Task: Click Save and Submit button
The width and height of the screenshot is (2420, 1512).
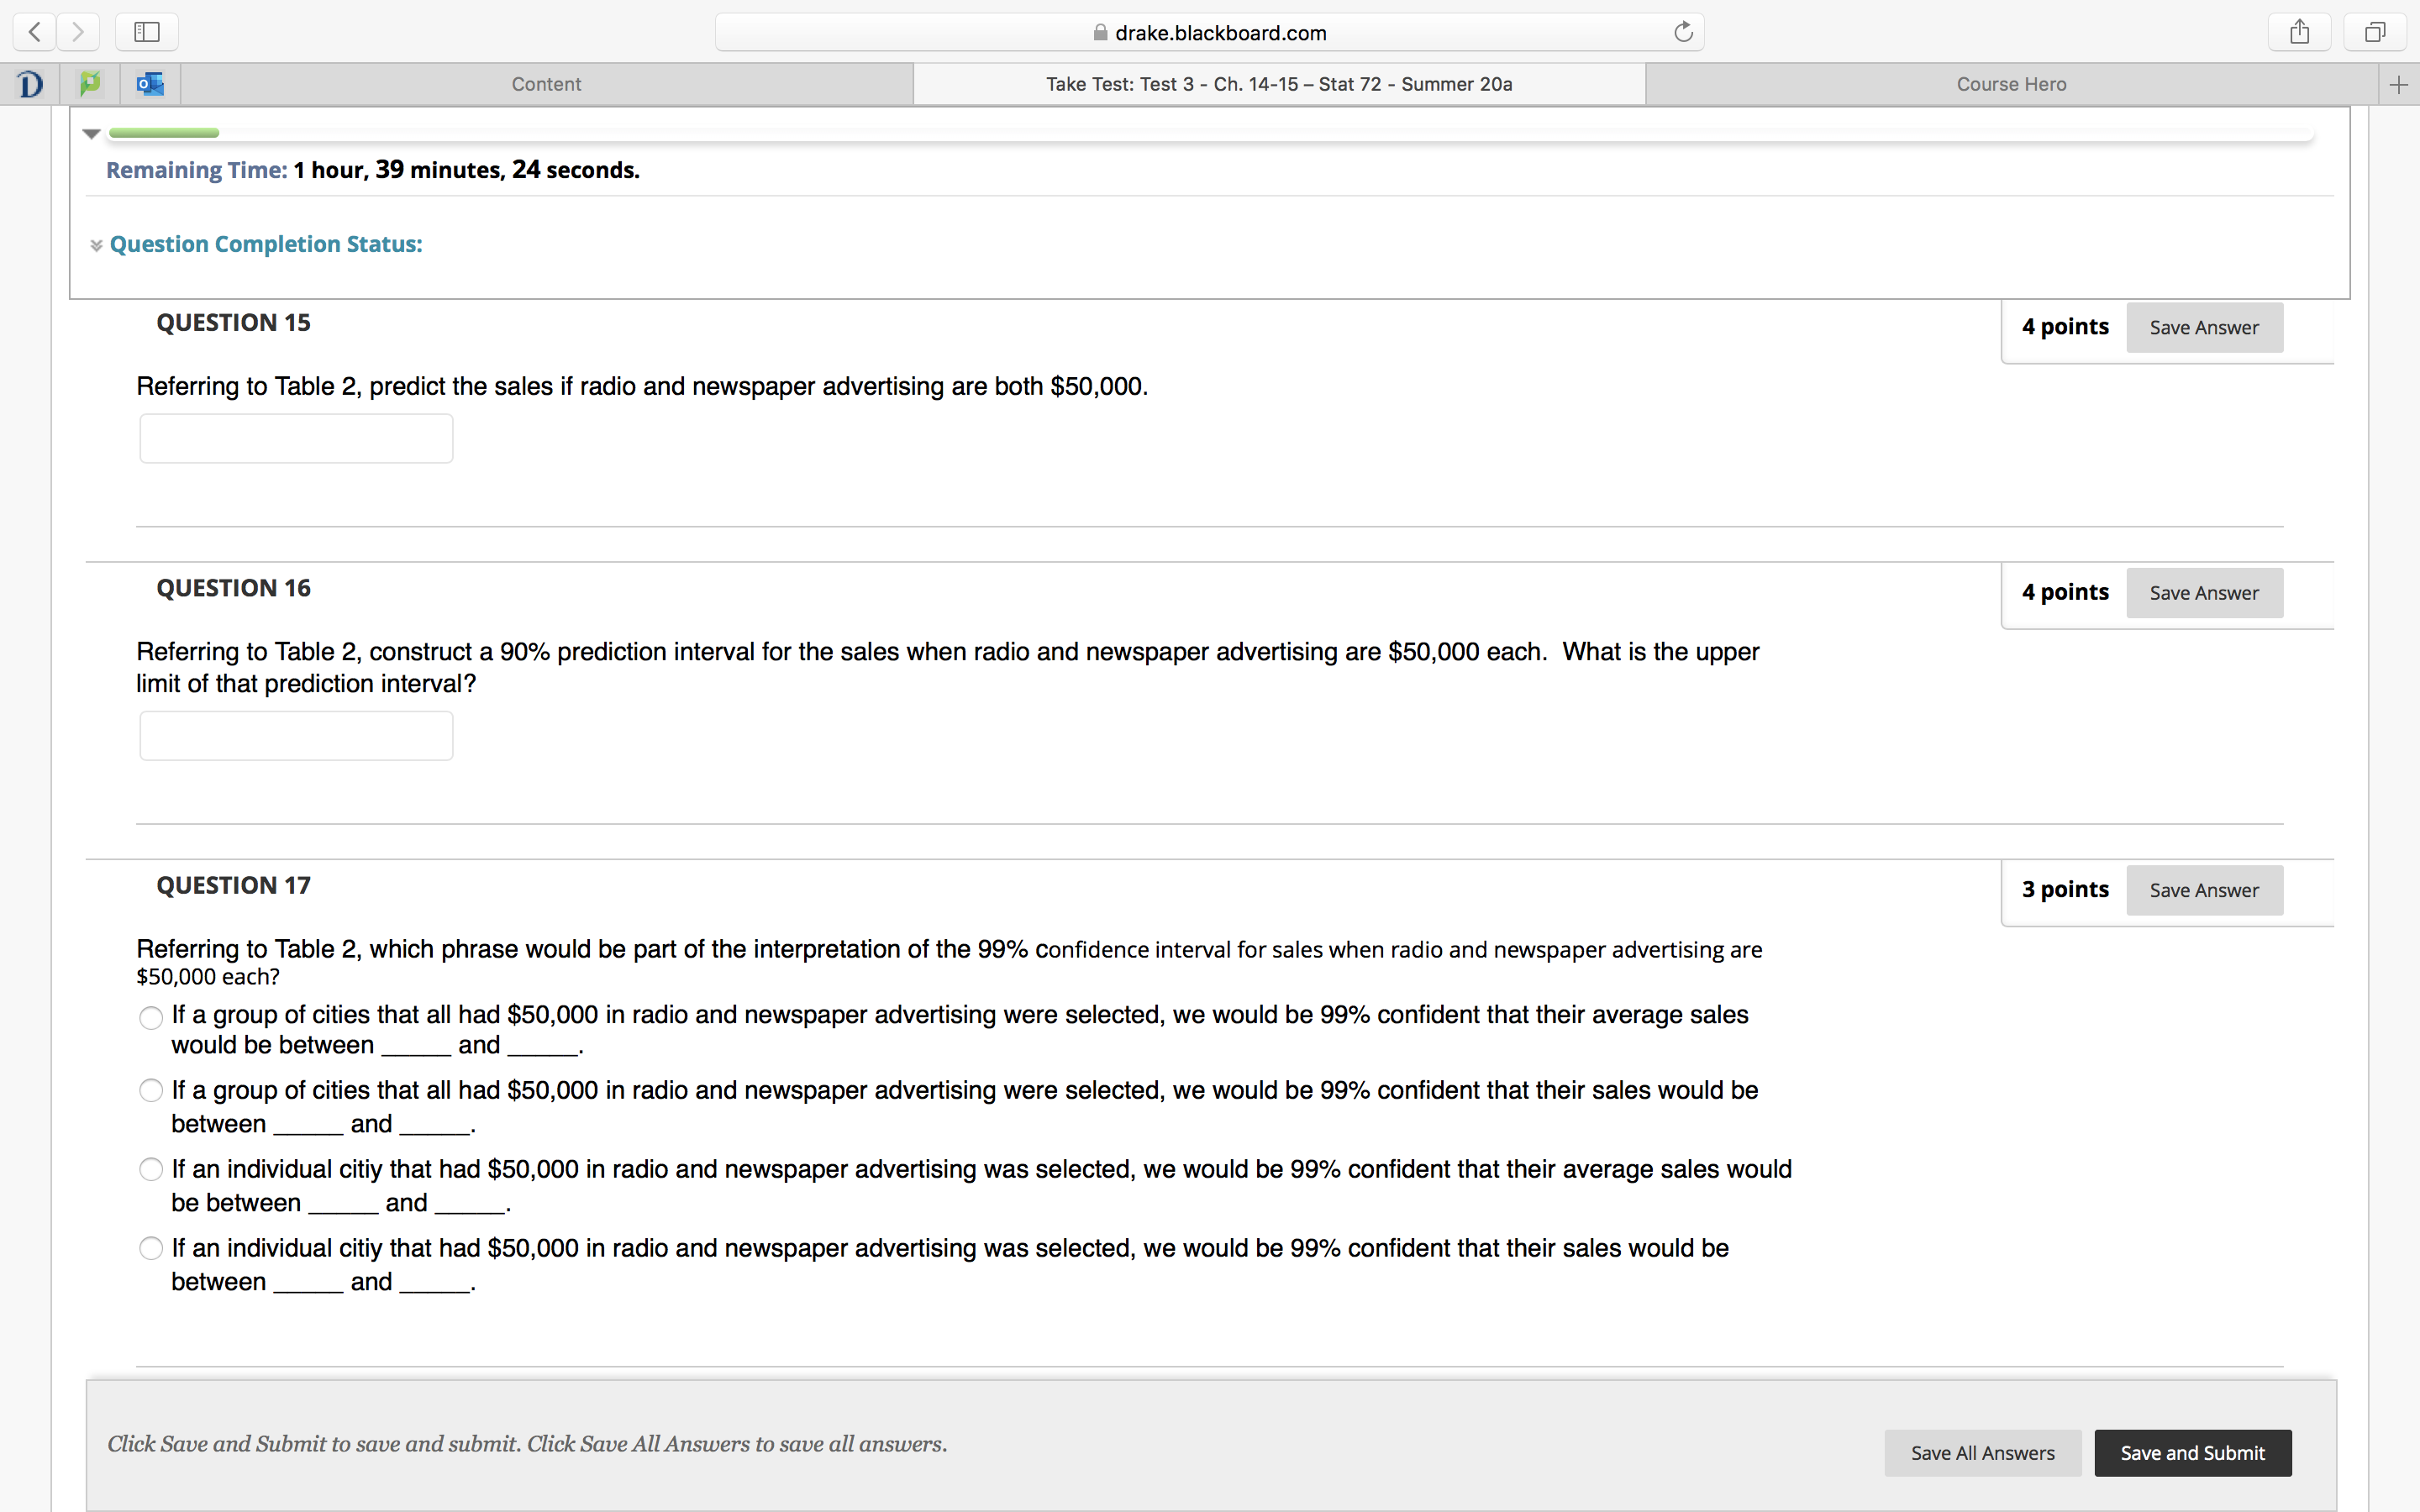Action: click(2192, 1453)
